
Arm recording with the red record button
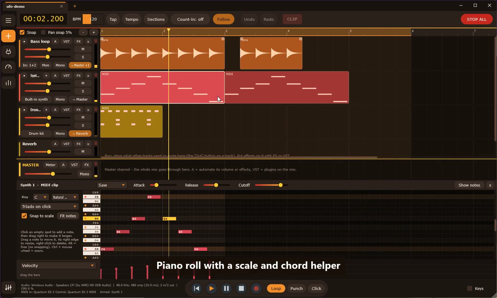256,288
